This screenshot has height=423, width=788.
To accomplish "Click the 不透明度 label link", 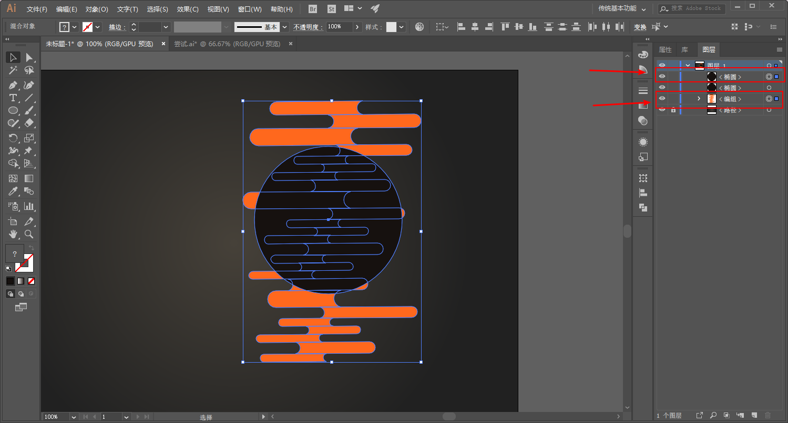I will (308, 27).
